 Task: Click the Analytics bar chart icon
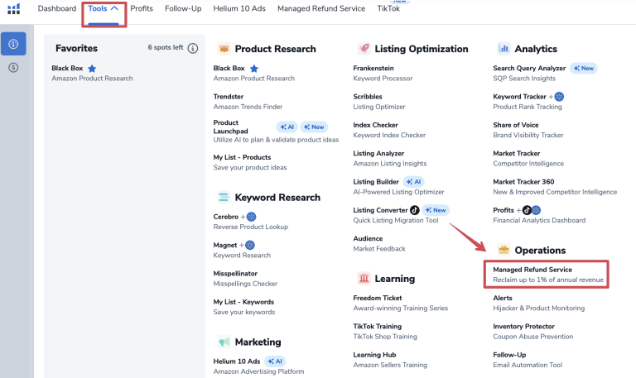pos(503,49)
